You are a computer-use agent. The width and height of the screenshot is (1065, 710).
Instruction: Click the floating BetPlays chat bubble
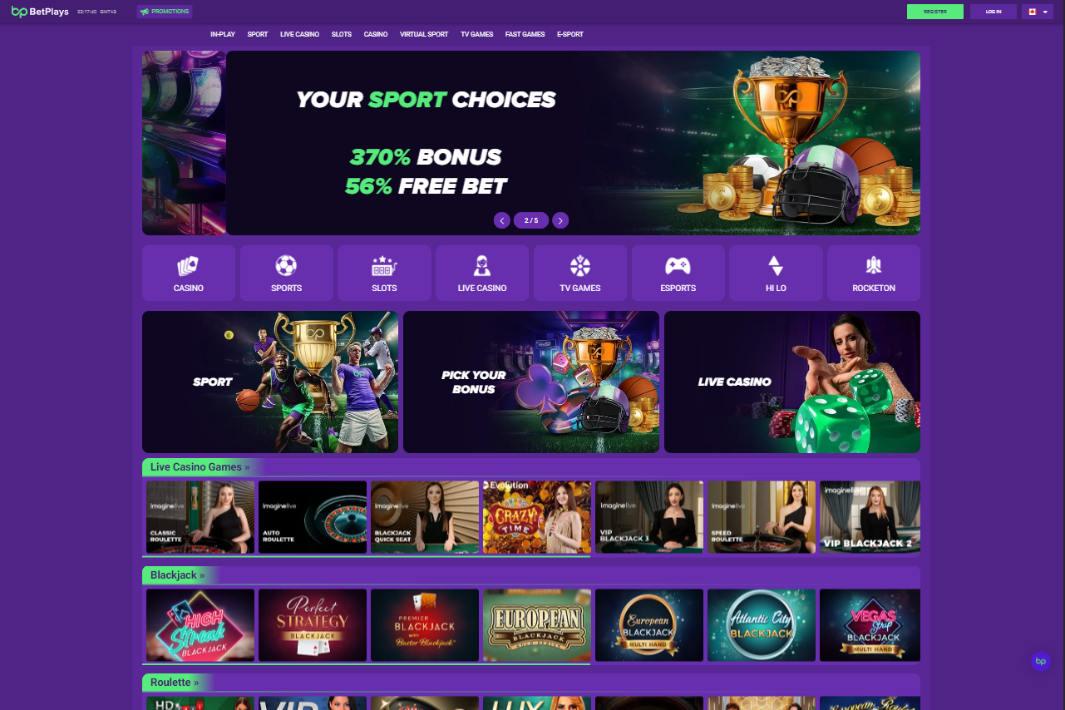1040,661
